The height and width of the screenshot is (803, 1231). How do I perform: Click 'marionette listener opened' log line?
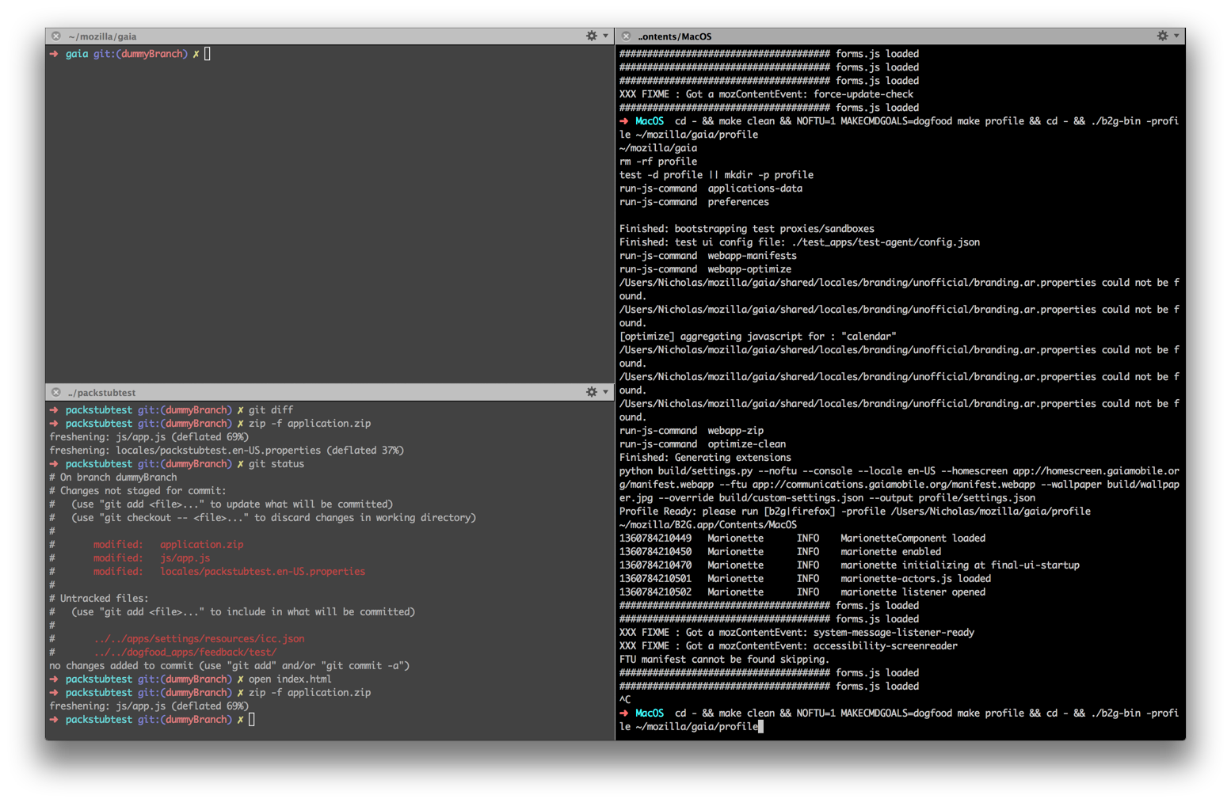(802, 592)
